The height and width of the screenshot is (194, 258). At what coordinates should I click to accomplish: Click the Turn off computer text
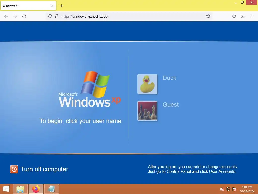44,169
